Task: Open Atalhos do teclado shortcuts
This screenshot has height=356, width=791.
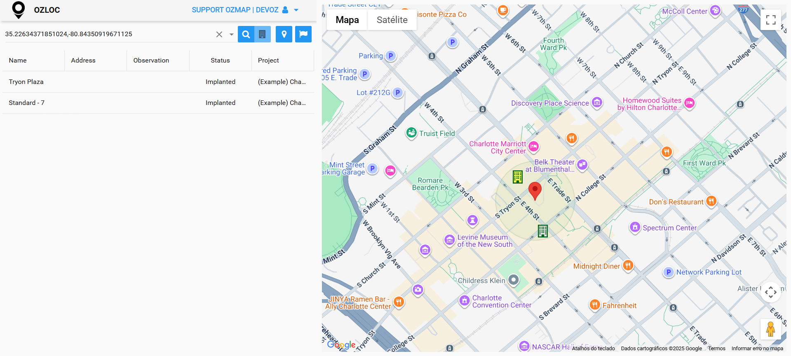Action: 594,349
